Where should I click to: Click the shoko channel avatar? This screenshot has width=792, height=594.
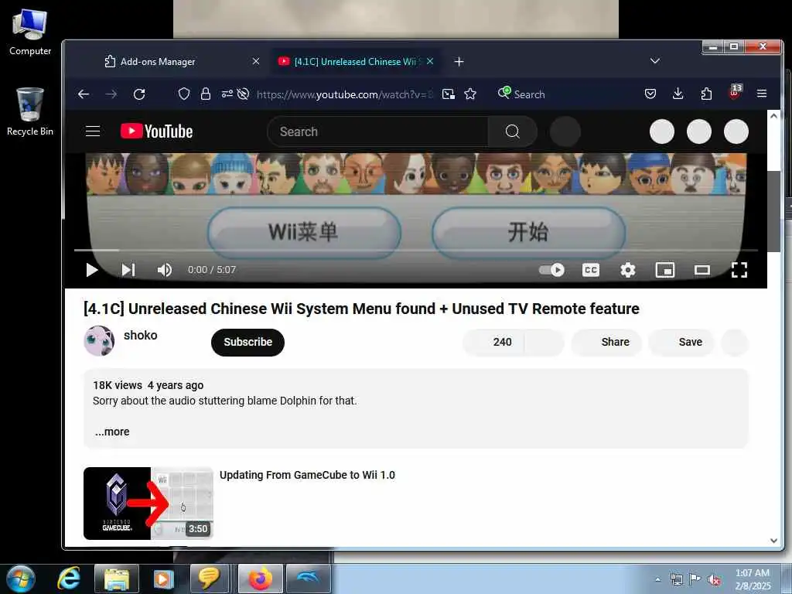coord(99,341)
